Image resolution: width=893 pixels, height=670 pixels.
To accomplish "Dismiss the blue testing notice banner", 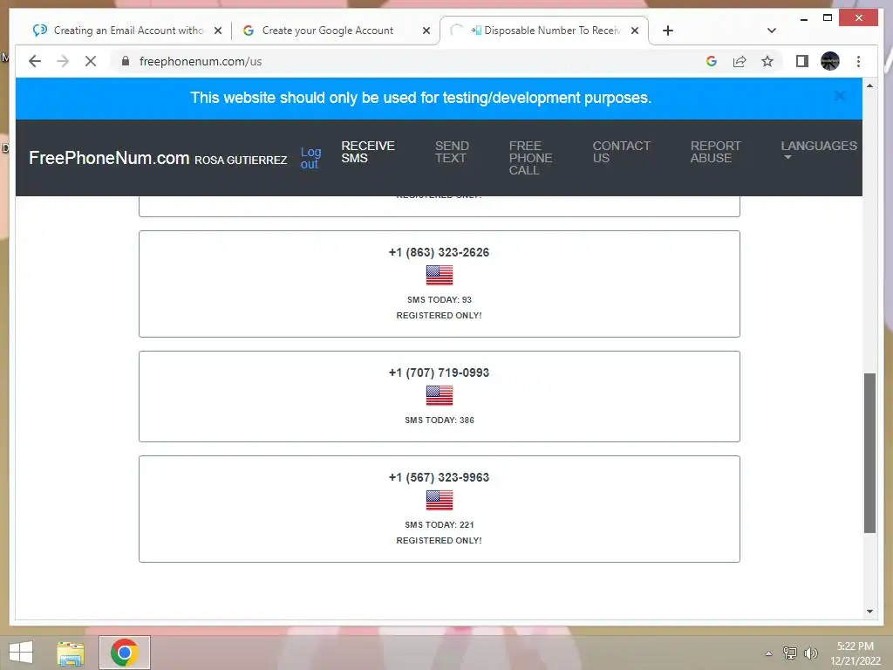I will [840, 96].
